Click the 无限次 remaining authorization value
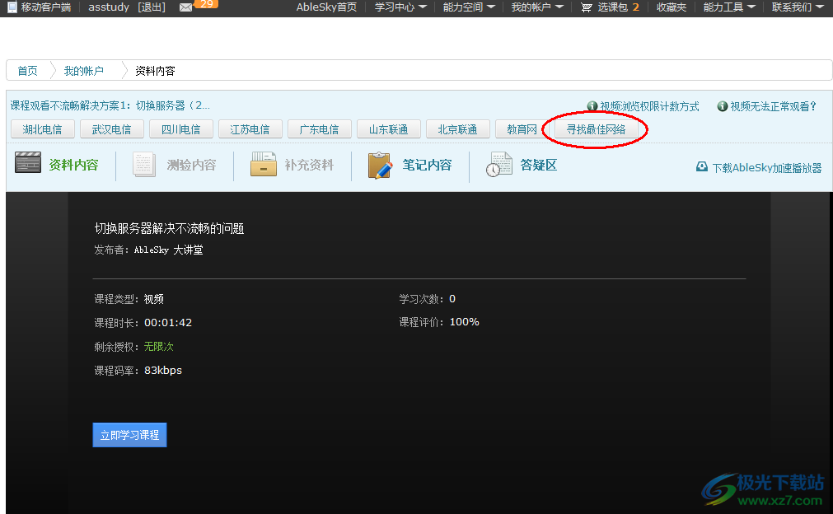This screenshot has height=514, width=833. [x=158, y=346]
